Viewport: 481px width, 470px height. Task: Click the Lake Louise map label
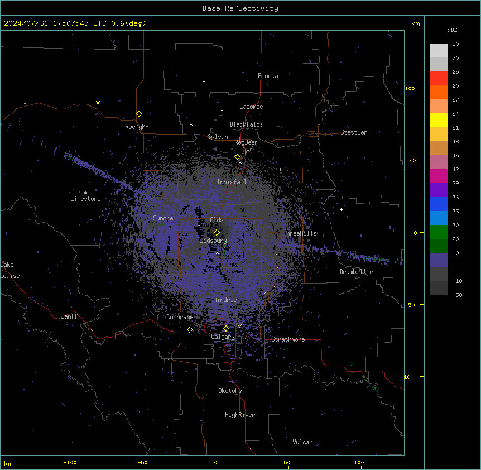(10, 270)
